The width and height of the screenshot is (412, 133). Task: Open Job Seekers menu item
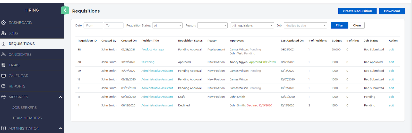[x=24, y=108]
